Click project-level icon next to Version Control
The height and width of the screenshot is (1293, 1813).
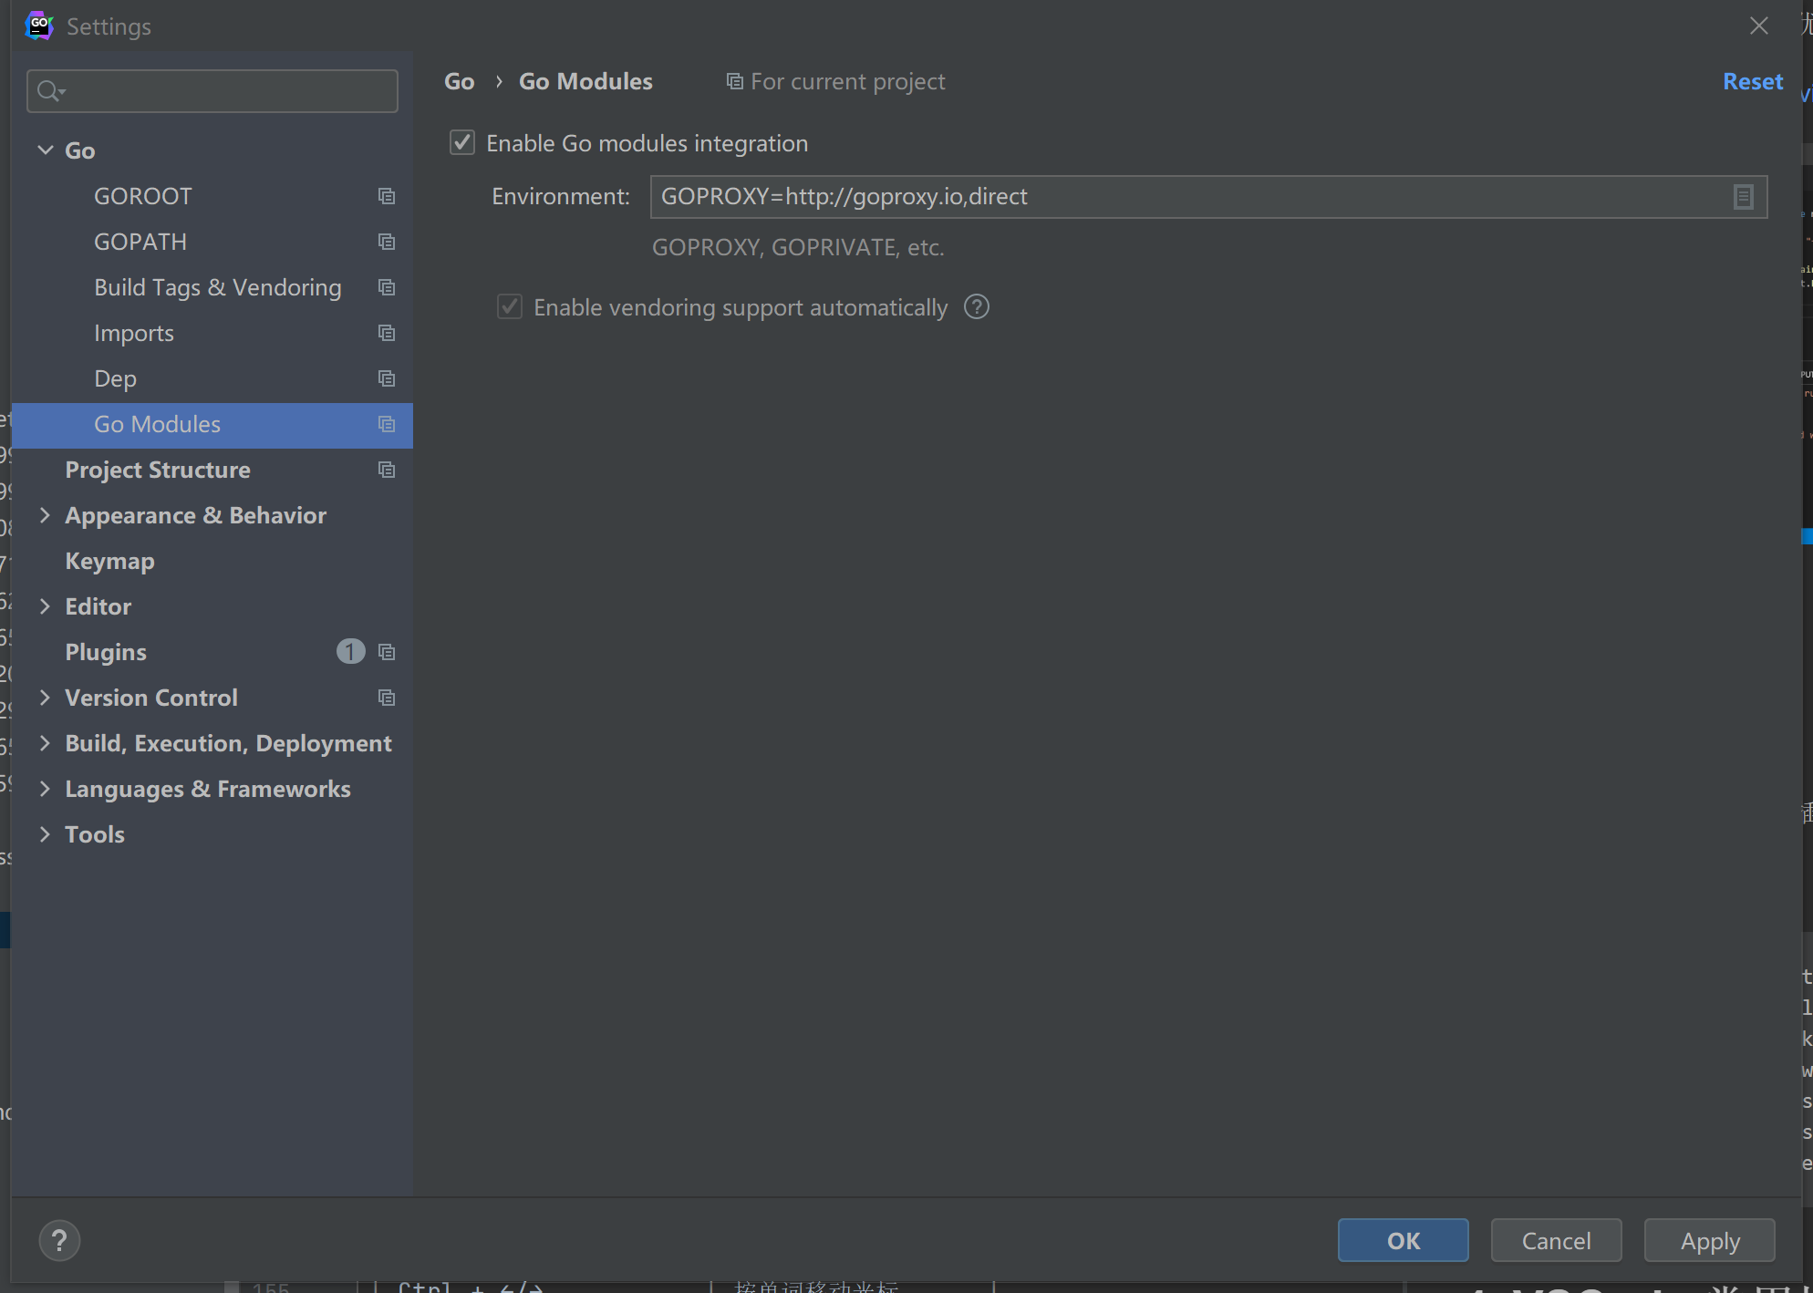[387, 698]
